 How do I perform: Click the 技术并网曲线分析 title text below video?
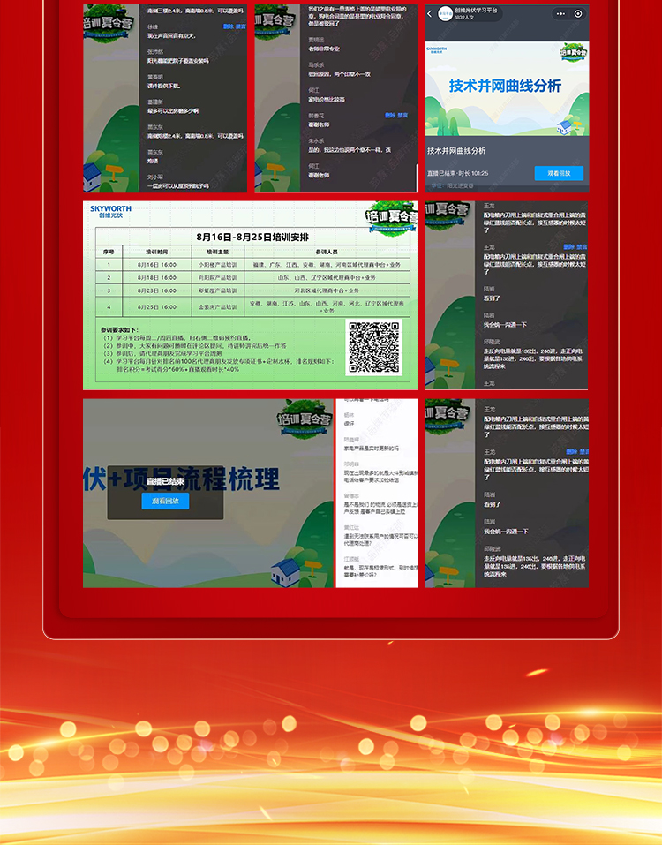[x=456, y=151]
